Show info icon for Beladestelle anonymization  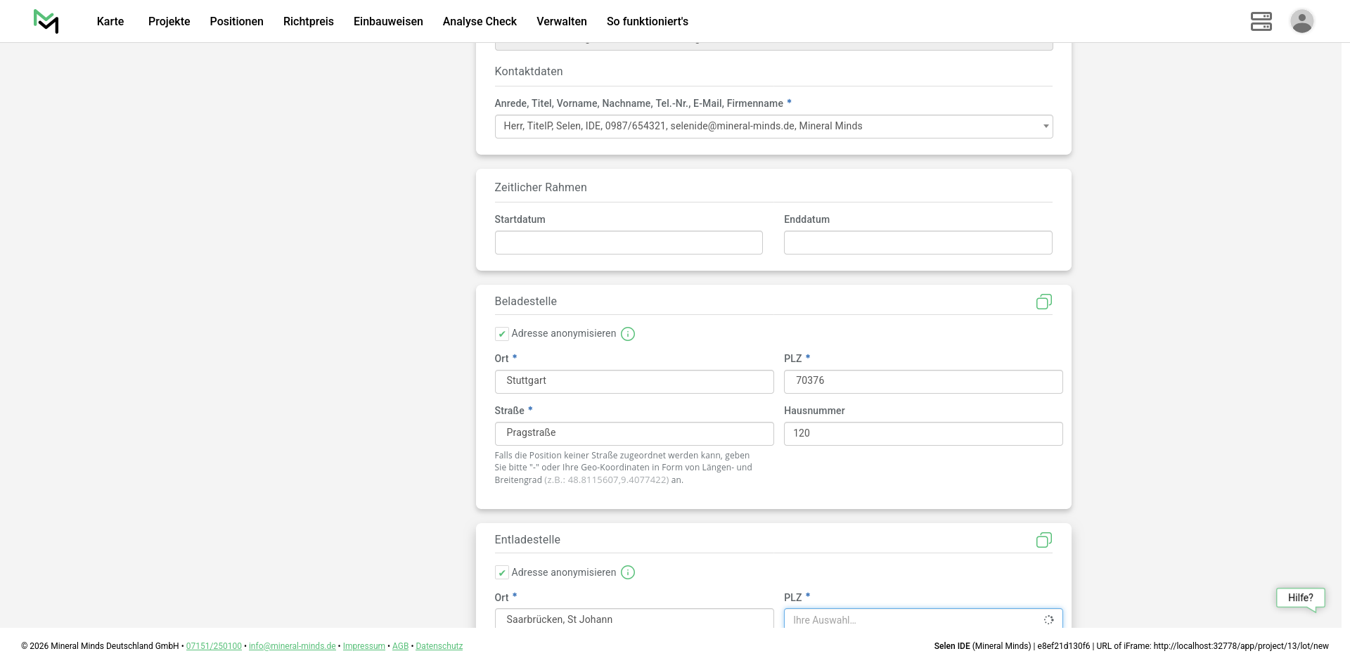coord(628,334)
